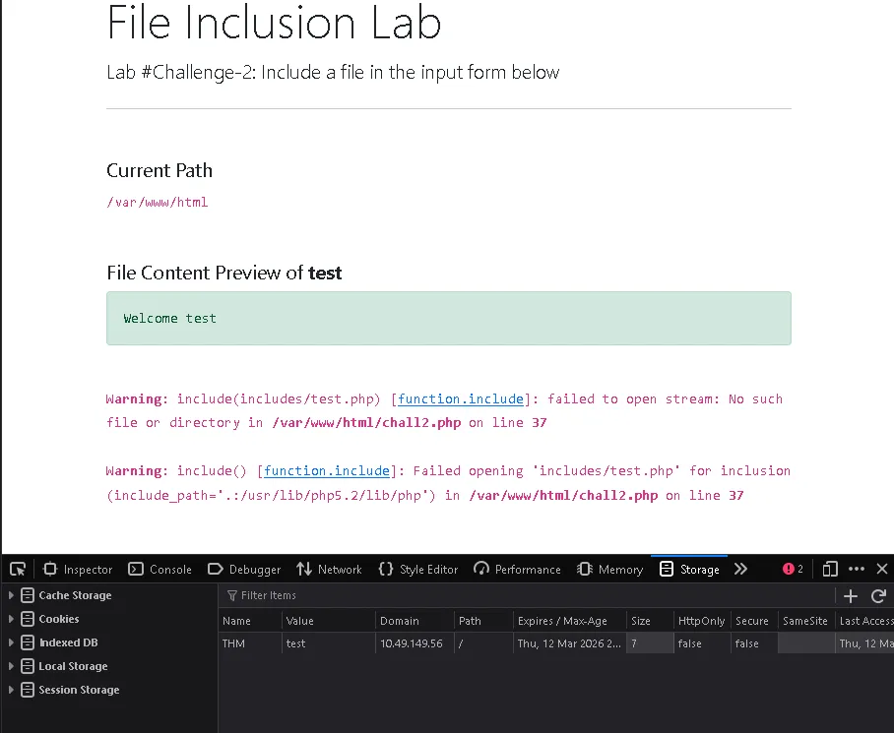
Task: Expand the Indexed DB node
Action: pyautogui.click(x=12, y=642)
